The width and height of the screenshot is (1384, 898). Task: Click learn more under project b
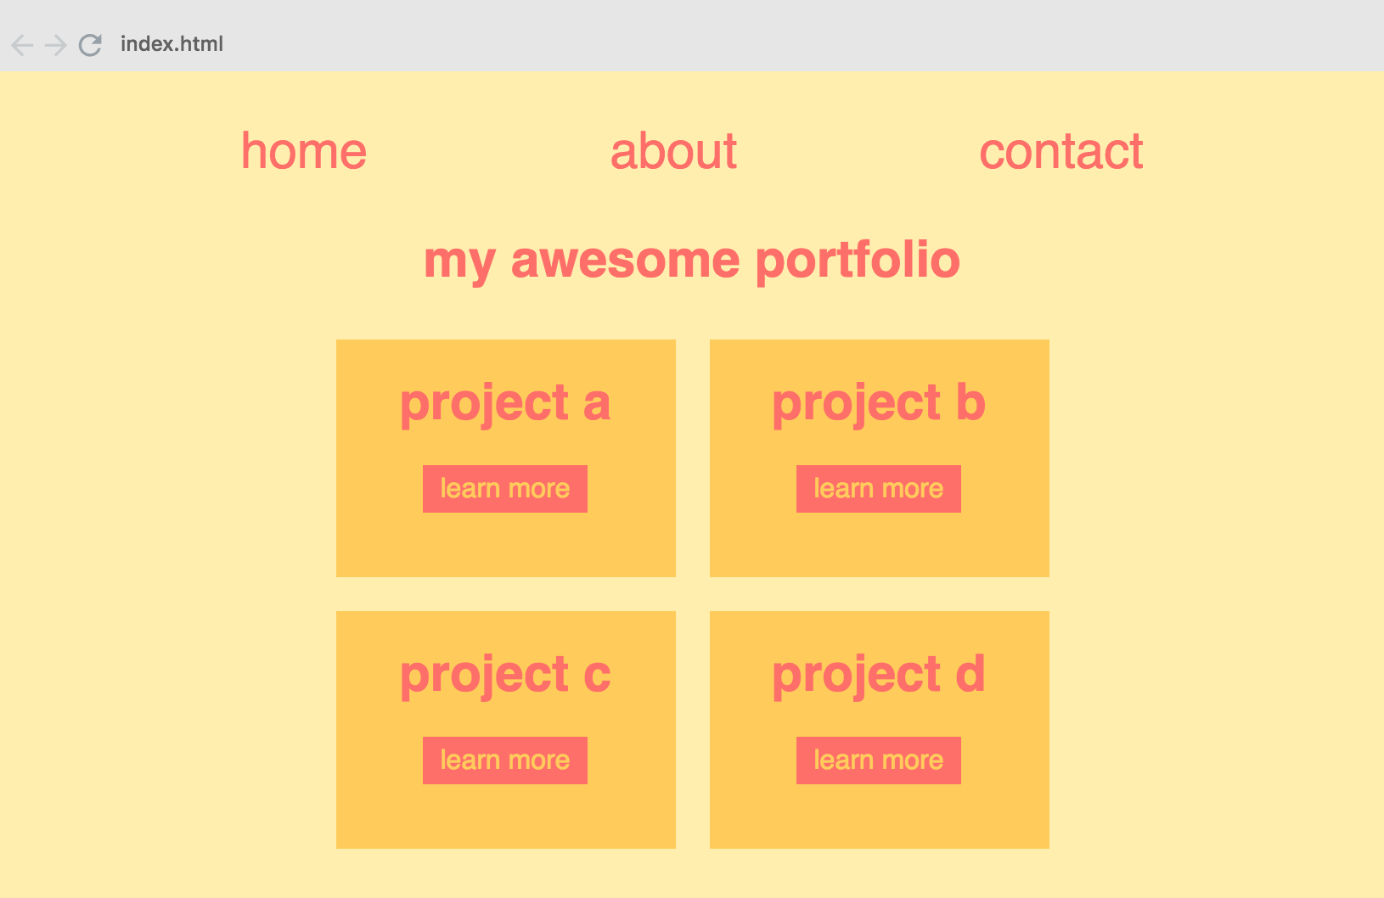878,488
